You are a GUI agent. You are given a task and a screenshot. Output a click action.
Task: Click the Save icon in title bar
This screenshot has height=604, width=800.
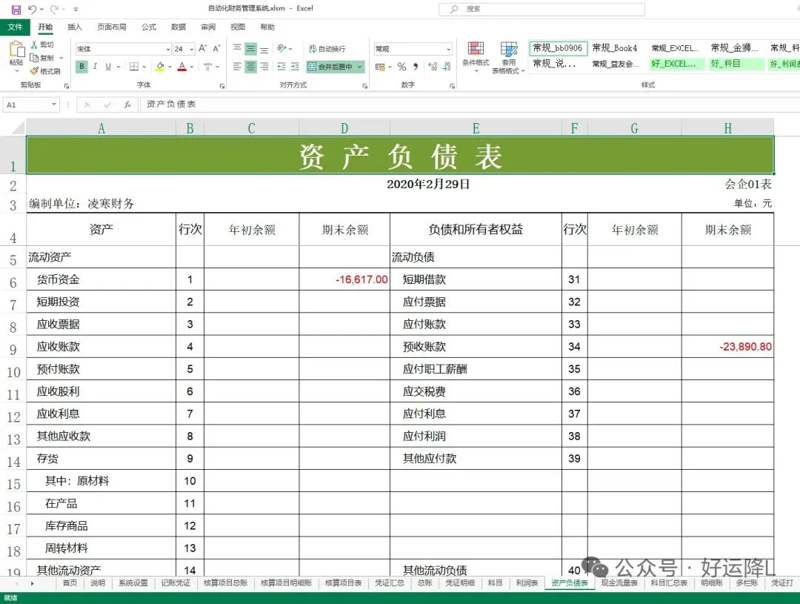[16, 9]
